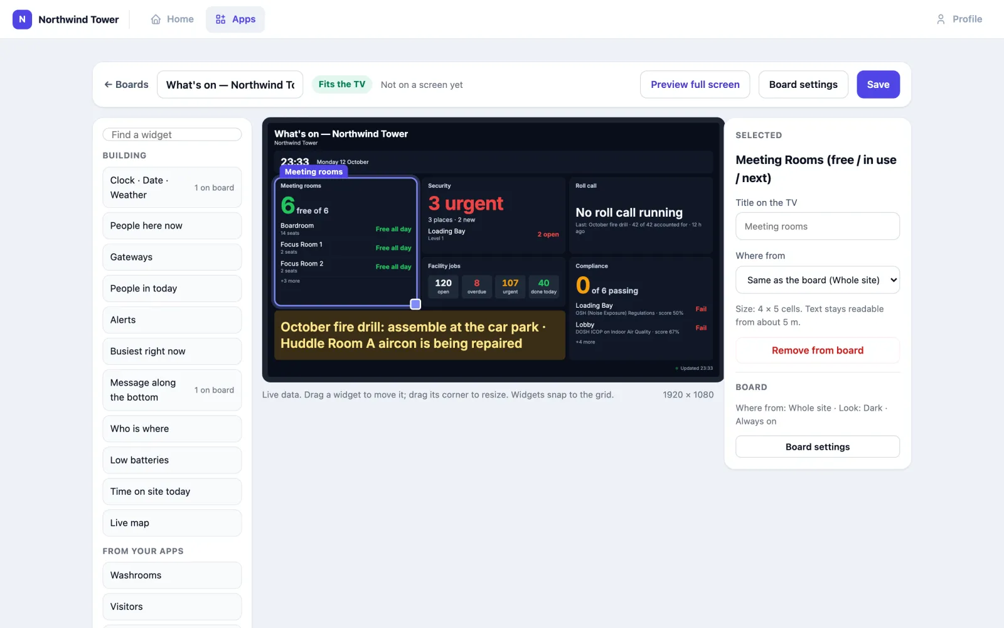The height and width of the screenshot is (628, 1004).
Task: Select the fire drill message banner
Action: coord(420,335)
